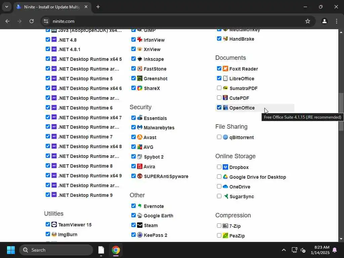Click the Greenshot icon
The image size is (344, 258).
139,78
